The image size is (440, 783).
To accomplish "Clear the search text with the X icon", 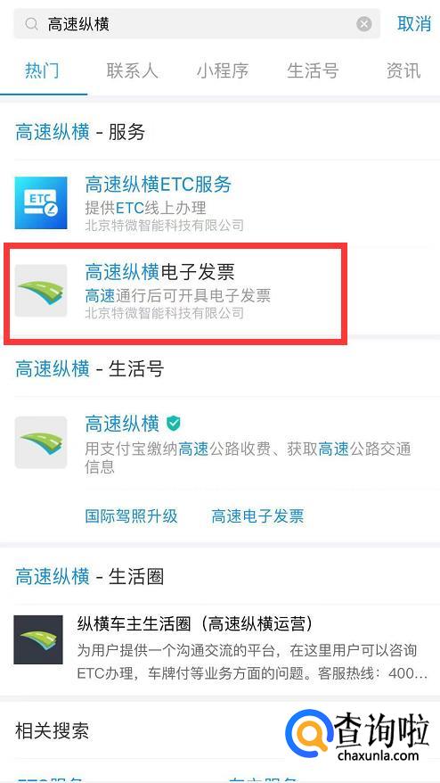I will 363,23.
